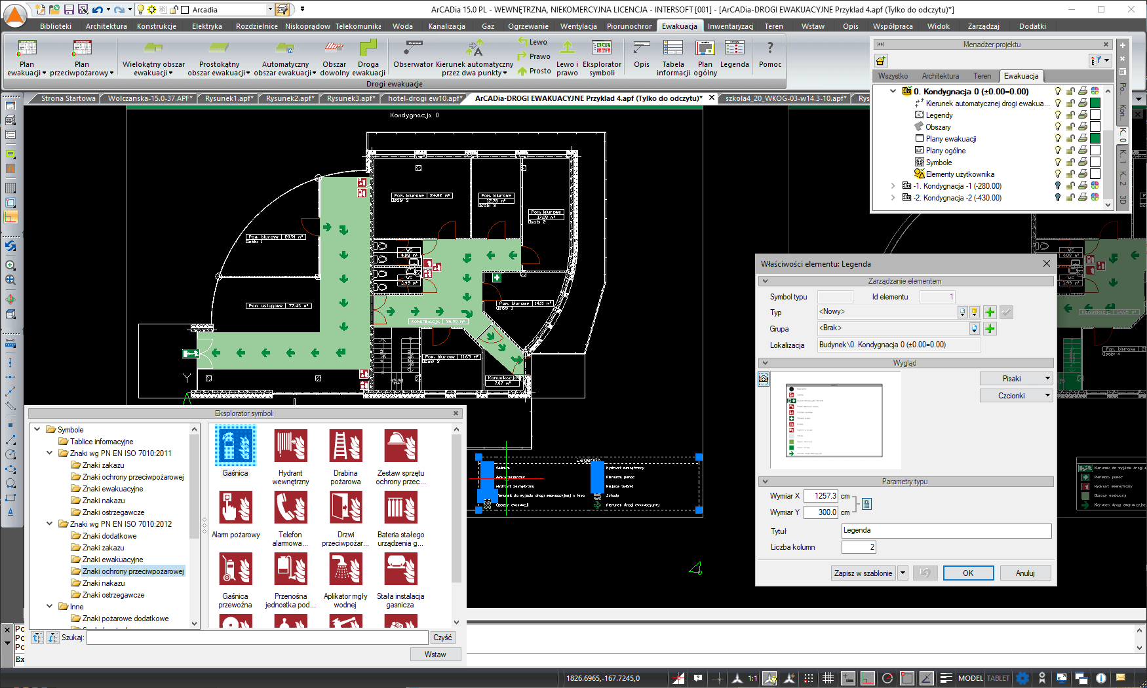Insert Lewo i prawo direction arrow
The image size is (1147, 688).
point(567,58)
